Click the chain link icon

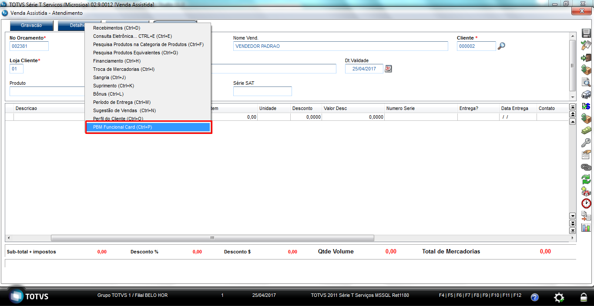coord(586,167)
